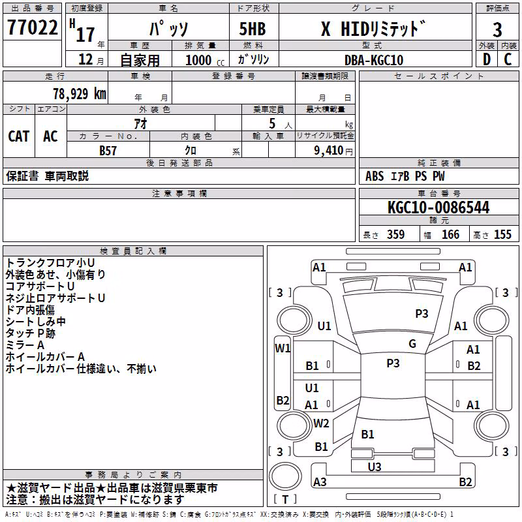Click the CAT shift type cell
The width and height of the screenshot is (522, 522).
click(19, 136)
